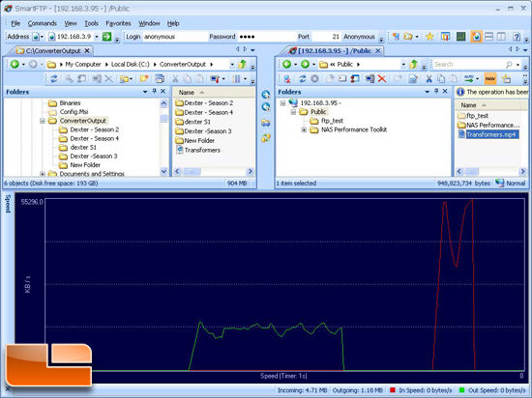The width and height of the screenshot is (532, 398).
Task: Switch to horizontal split layout
Action: pos(488,37)
